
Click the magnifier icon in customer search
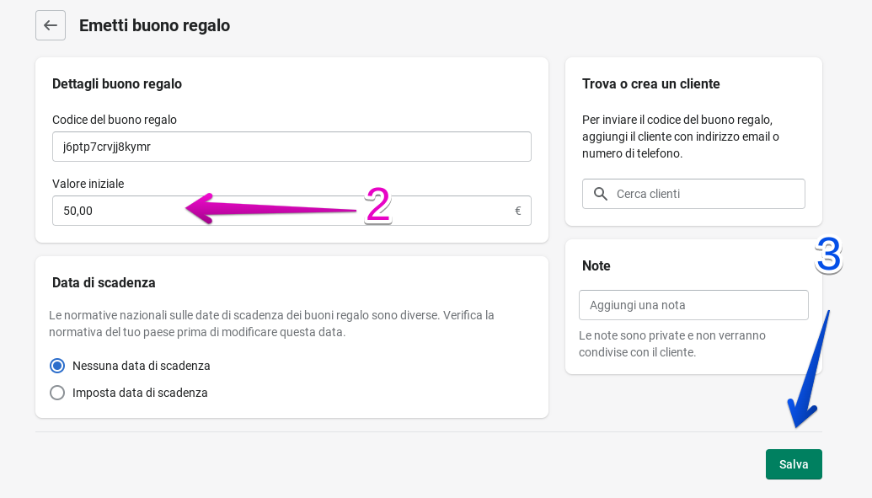(x=601, y=194)
